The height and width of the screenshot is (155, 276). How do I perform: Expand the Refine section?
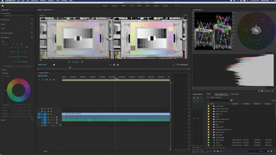pos(2,70)
